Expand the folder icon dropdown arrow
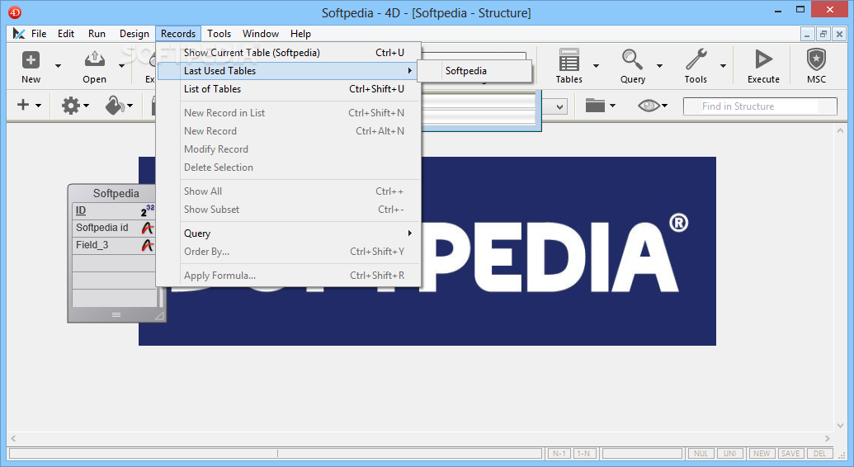 click(613, 106)
